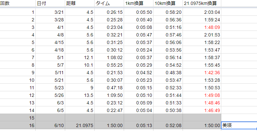Select count cell 15 in gray row
This screenshot has width=257, height=131.
pos(18,118)
